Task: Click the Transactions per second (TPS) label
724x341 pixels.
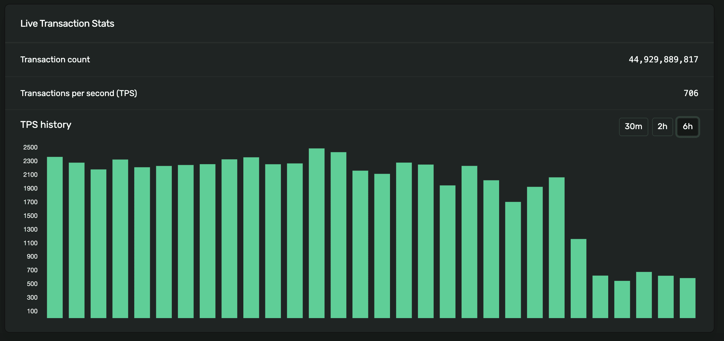Action: (x=79, y=93)
